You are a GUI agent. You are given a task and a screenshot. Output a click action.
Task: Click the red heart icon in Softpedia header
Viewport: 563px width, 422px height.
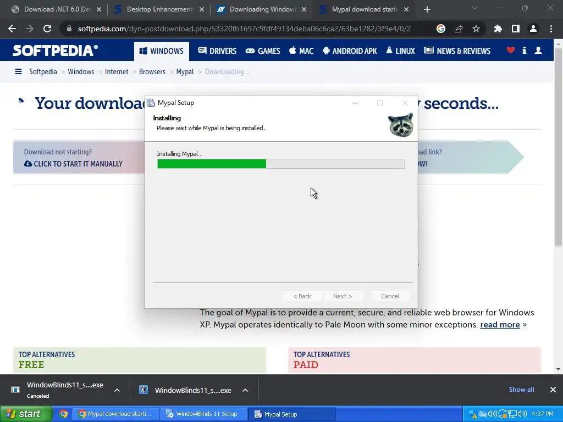[511, 51]
